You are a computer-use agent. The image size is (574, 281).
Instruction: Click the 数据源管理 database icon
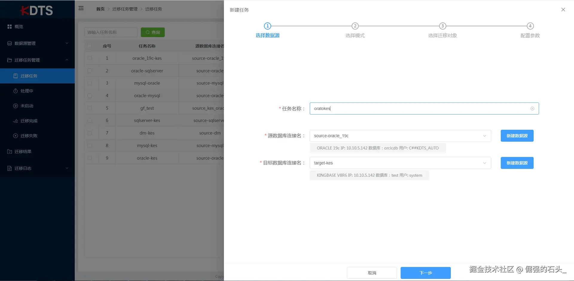(x=10, y=43)
